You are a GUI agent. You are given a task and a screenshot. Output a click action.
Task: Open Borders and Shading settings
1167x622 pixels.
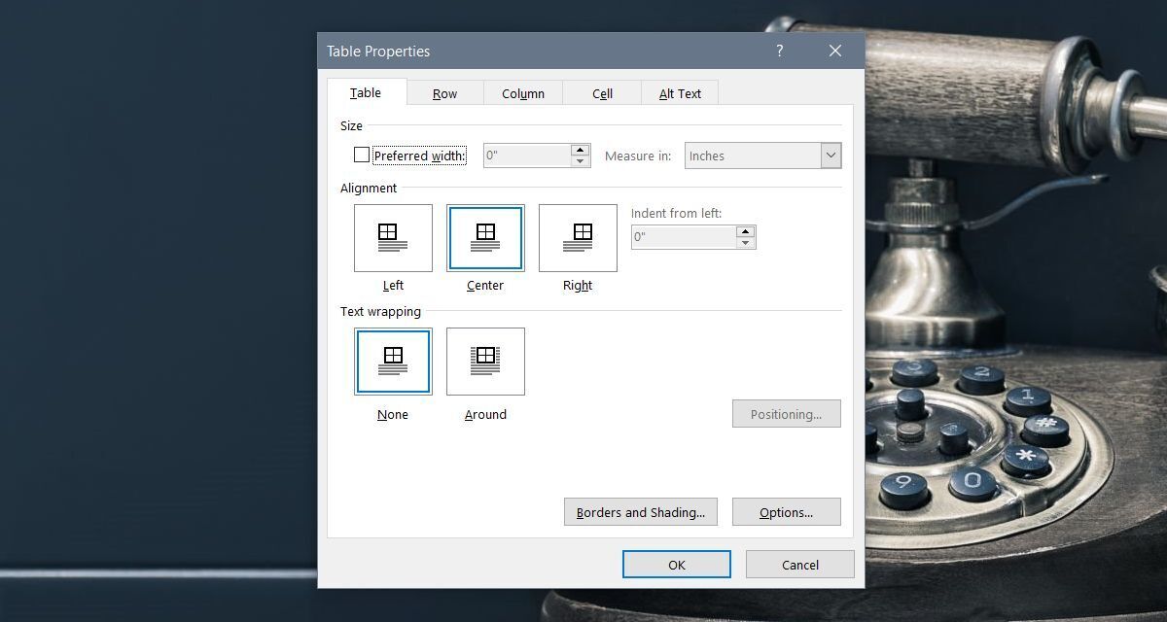(640, 512)
